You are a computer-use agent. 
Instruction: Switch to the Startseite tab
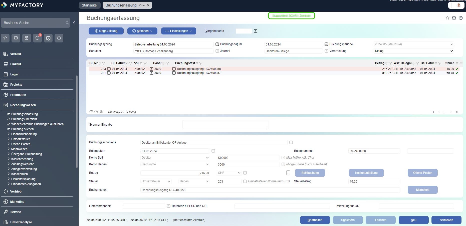click(89, 5)
